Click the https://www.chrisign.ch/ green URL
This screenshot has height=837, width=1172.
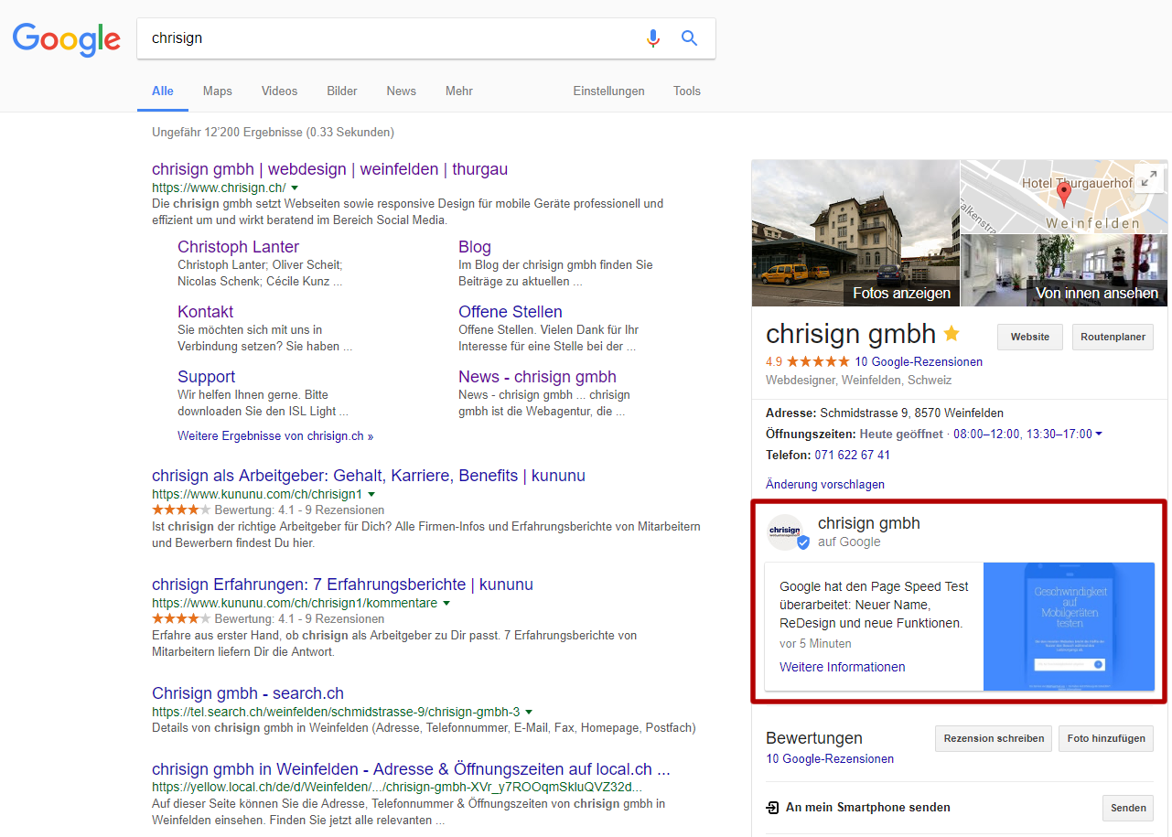point(219,188)
